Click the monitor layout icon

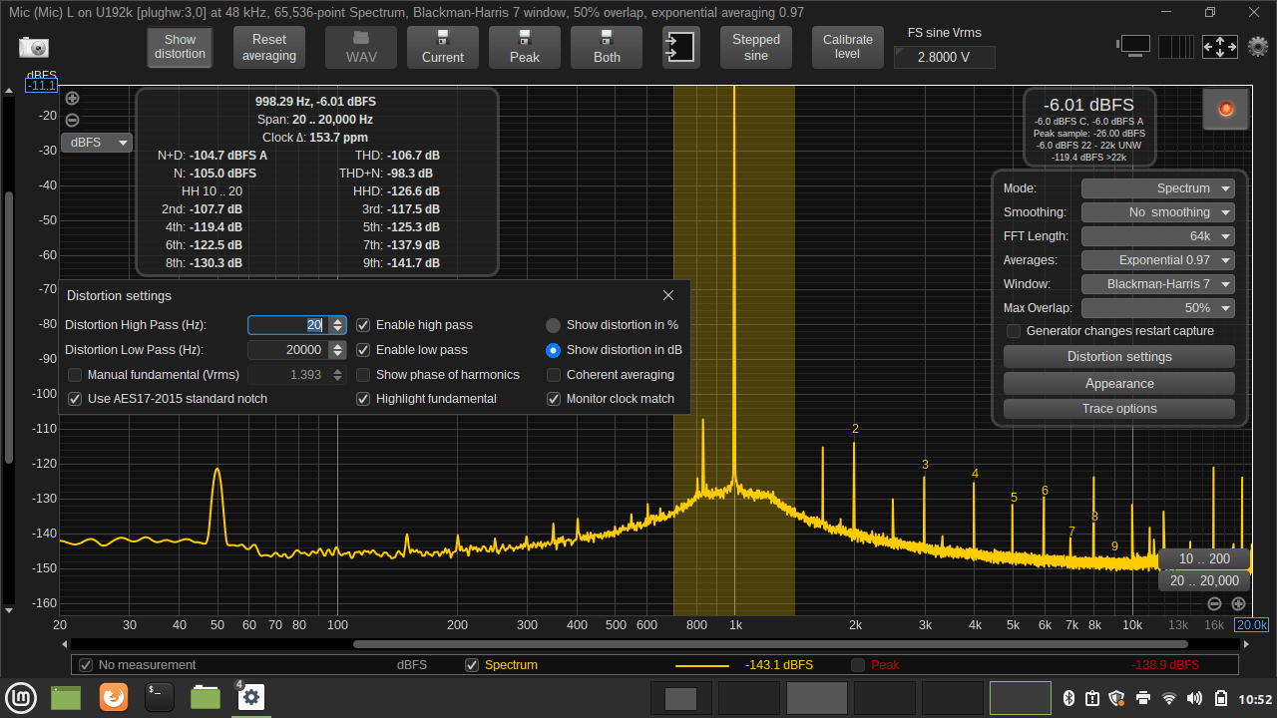tap(1134, 46)
